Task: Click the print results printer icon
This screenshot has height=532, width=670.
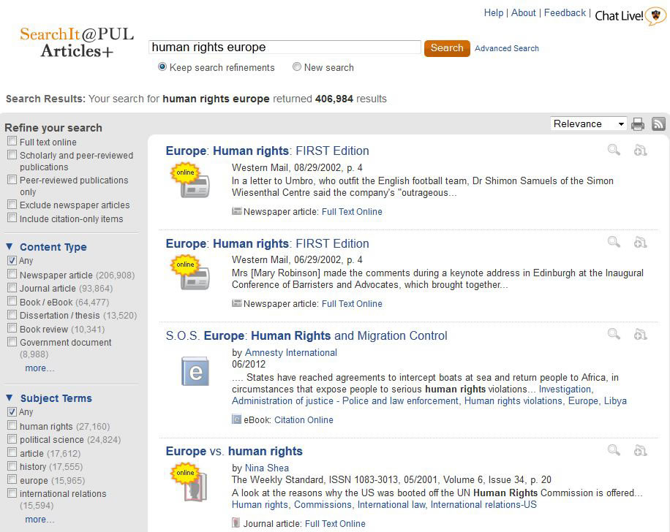Action: 638,124
